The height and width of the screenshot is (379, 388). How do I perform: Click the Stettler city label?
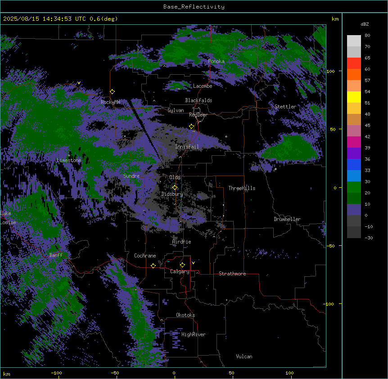pos(285,107)
